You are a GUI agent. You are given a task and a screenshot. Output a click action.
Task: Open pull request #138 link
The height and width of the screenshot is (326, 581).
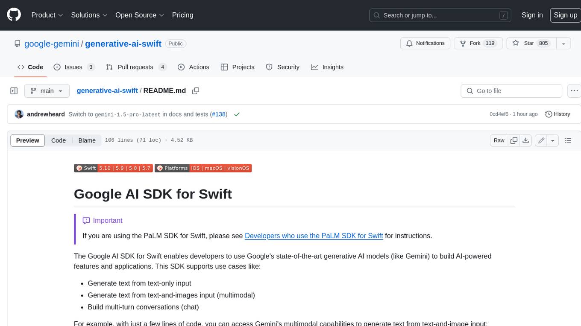219,114
